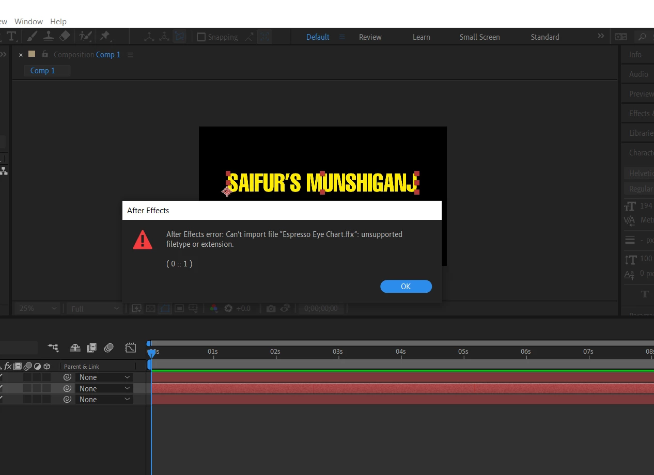Select the Clone Stamp tool
Screen dimensions: 654x475
(x=49, y=37)
